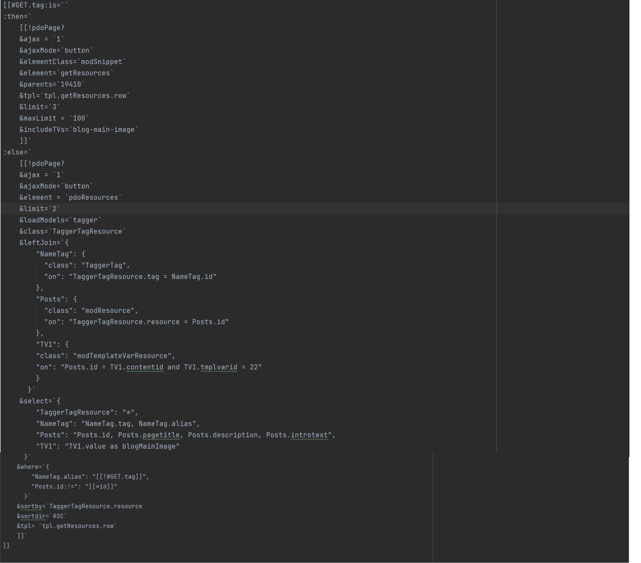Image resolution: width=641 pixels, height=563 pixels.
Task: Click underlined word 'contentid' in TV1 join
Action: [145, 367]
